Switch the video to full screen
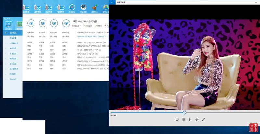 point(203,120)
